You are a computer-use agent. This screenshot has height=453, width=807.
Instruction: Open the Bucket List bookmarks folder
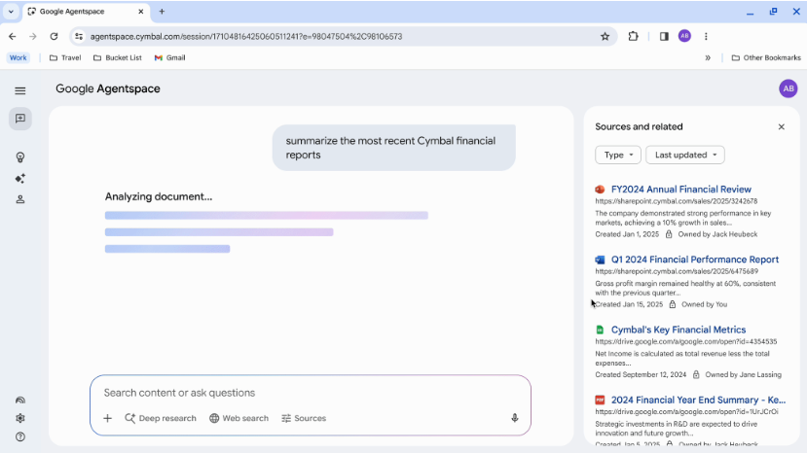118,57
